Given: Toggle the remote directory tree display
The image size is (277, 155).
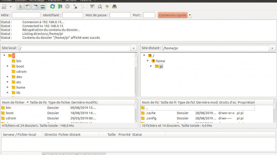Looking at the screenshot, I should click(35, 7).
